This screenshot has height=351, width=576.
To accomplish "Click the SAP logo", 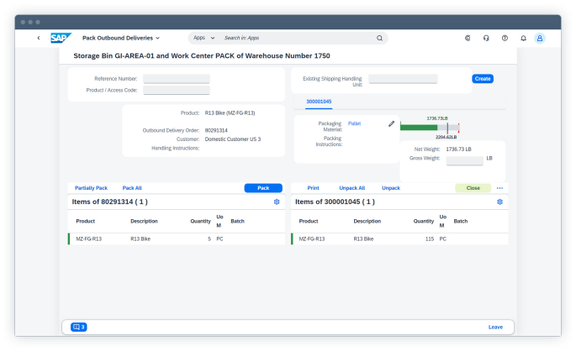I will pos(60,38).
